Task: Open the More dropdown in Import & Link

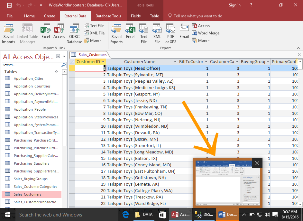Action: tap(93, 41)
